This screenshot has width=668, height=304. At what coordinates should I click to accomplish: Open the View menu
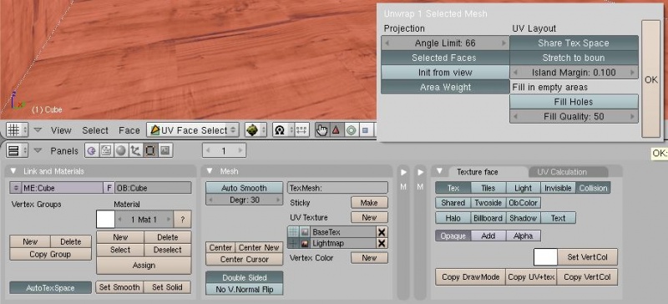pyautogui.click(x=61, y=130)
